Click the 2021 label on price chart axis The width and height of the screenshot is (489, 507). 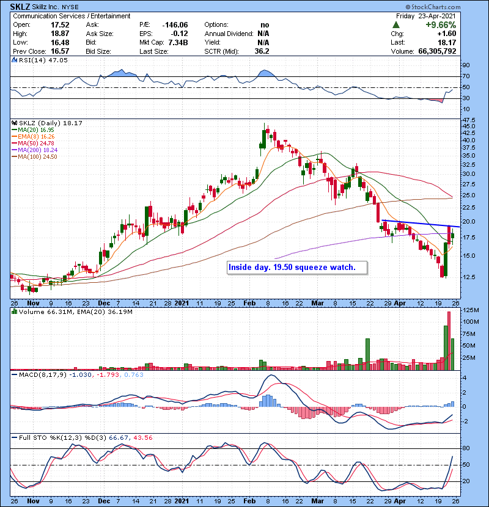[x=182, y=303]
